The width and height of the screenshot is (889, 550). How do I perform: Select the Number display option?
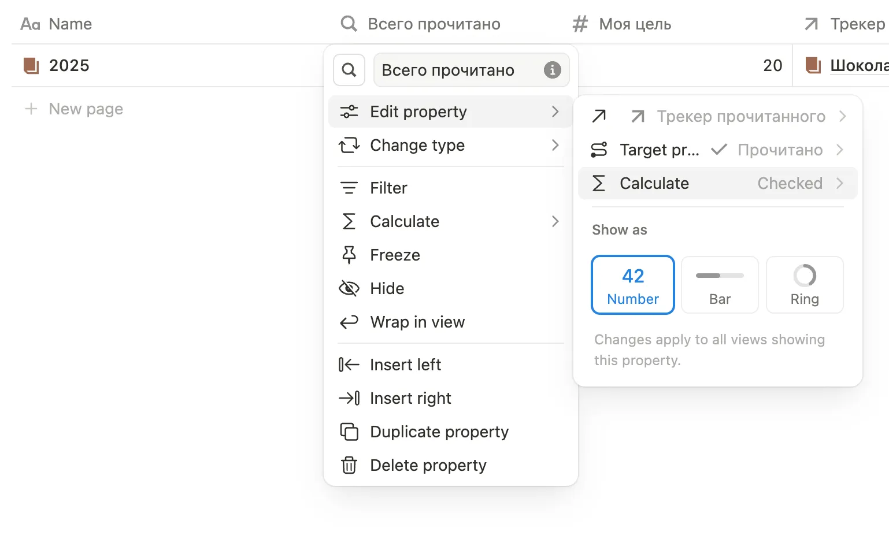pos(633,285)
